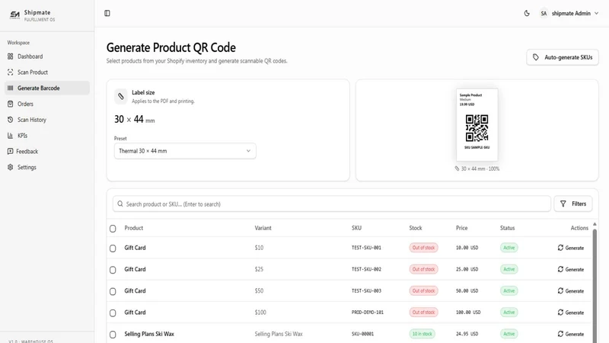Open Dashboard from sidebar
The height and width of the screenshot is (343, 609).
(x=47, y=56)
